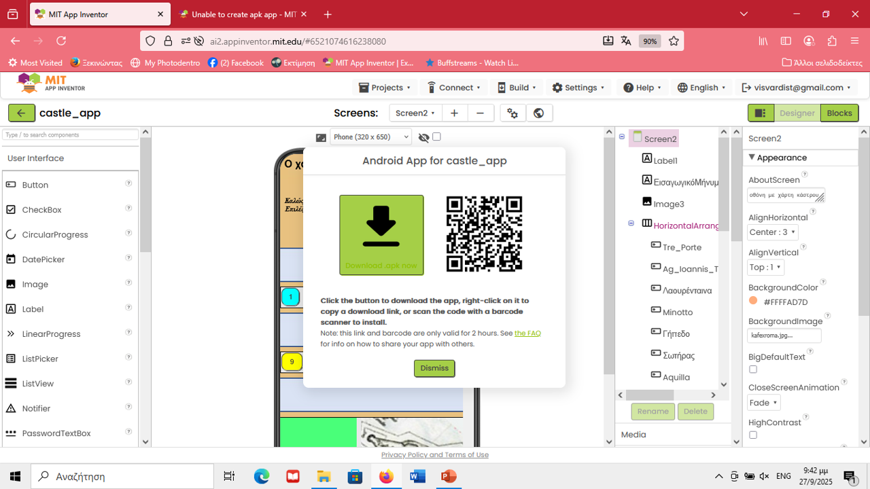Viewport: 870px width, 489px height.
Task: Click the QR code image
Action: coord(484,234)
